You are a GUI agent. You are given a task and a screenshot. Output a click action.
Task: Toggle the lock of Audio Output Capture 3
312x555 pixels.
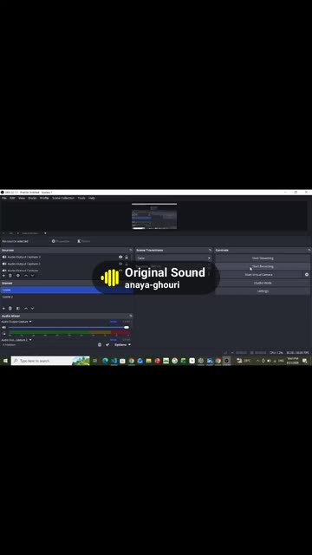pos(127,257)
